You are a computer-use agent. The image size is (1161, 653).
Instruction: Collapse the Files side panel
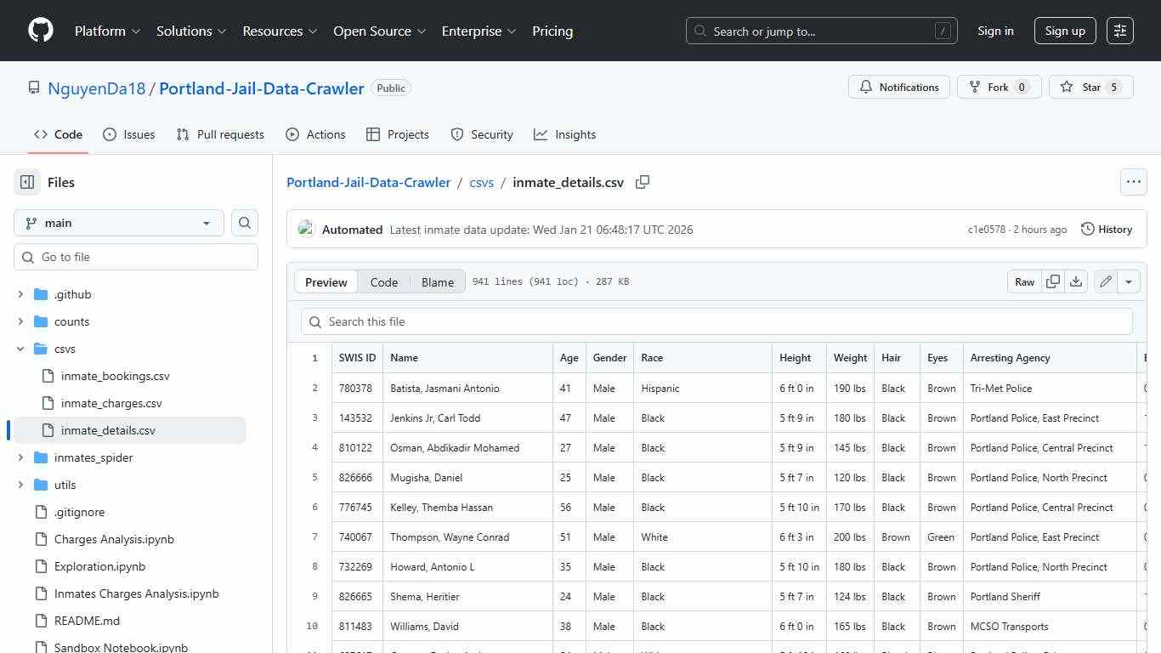(x=26, y=182)
